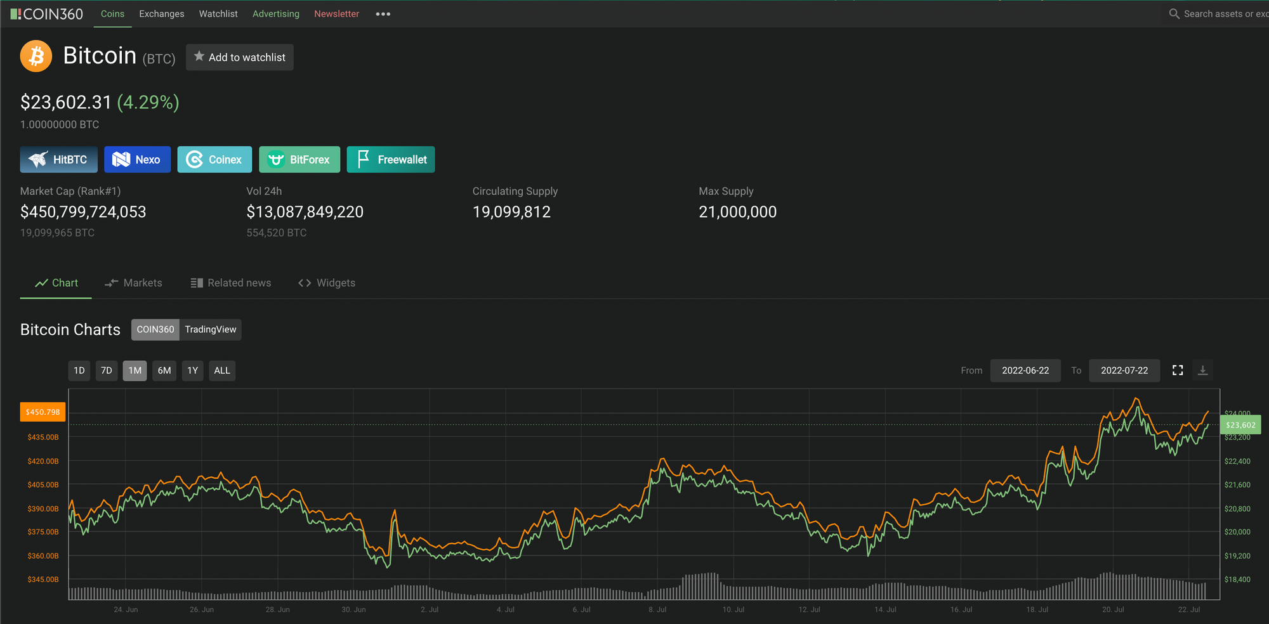Select the Chart tab
The image size is (1269, 624).
[x=56, y=283]
